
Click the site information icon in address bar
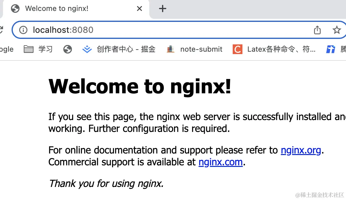tap(23, 30)
